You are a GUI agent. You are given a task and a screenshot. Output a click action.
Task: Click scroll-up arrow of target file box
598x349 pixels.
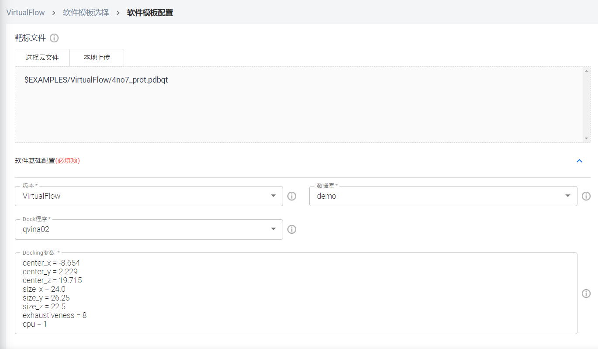coord(587,71)
